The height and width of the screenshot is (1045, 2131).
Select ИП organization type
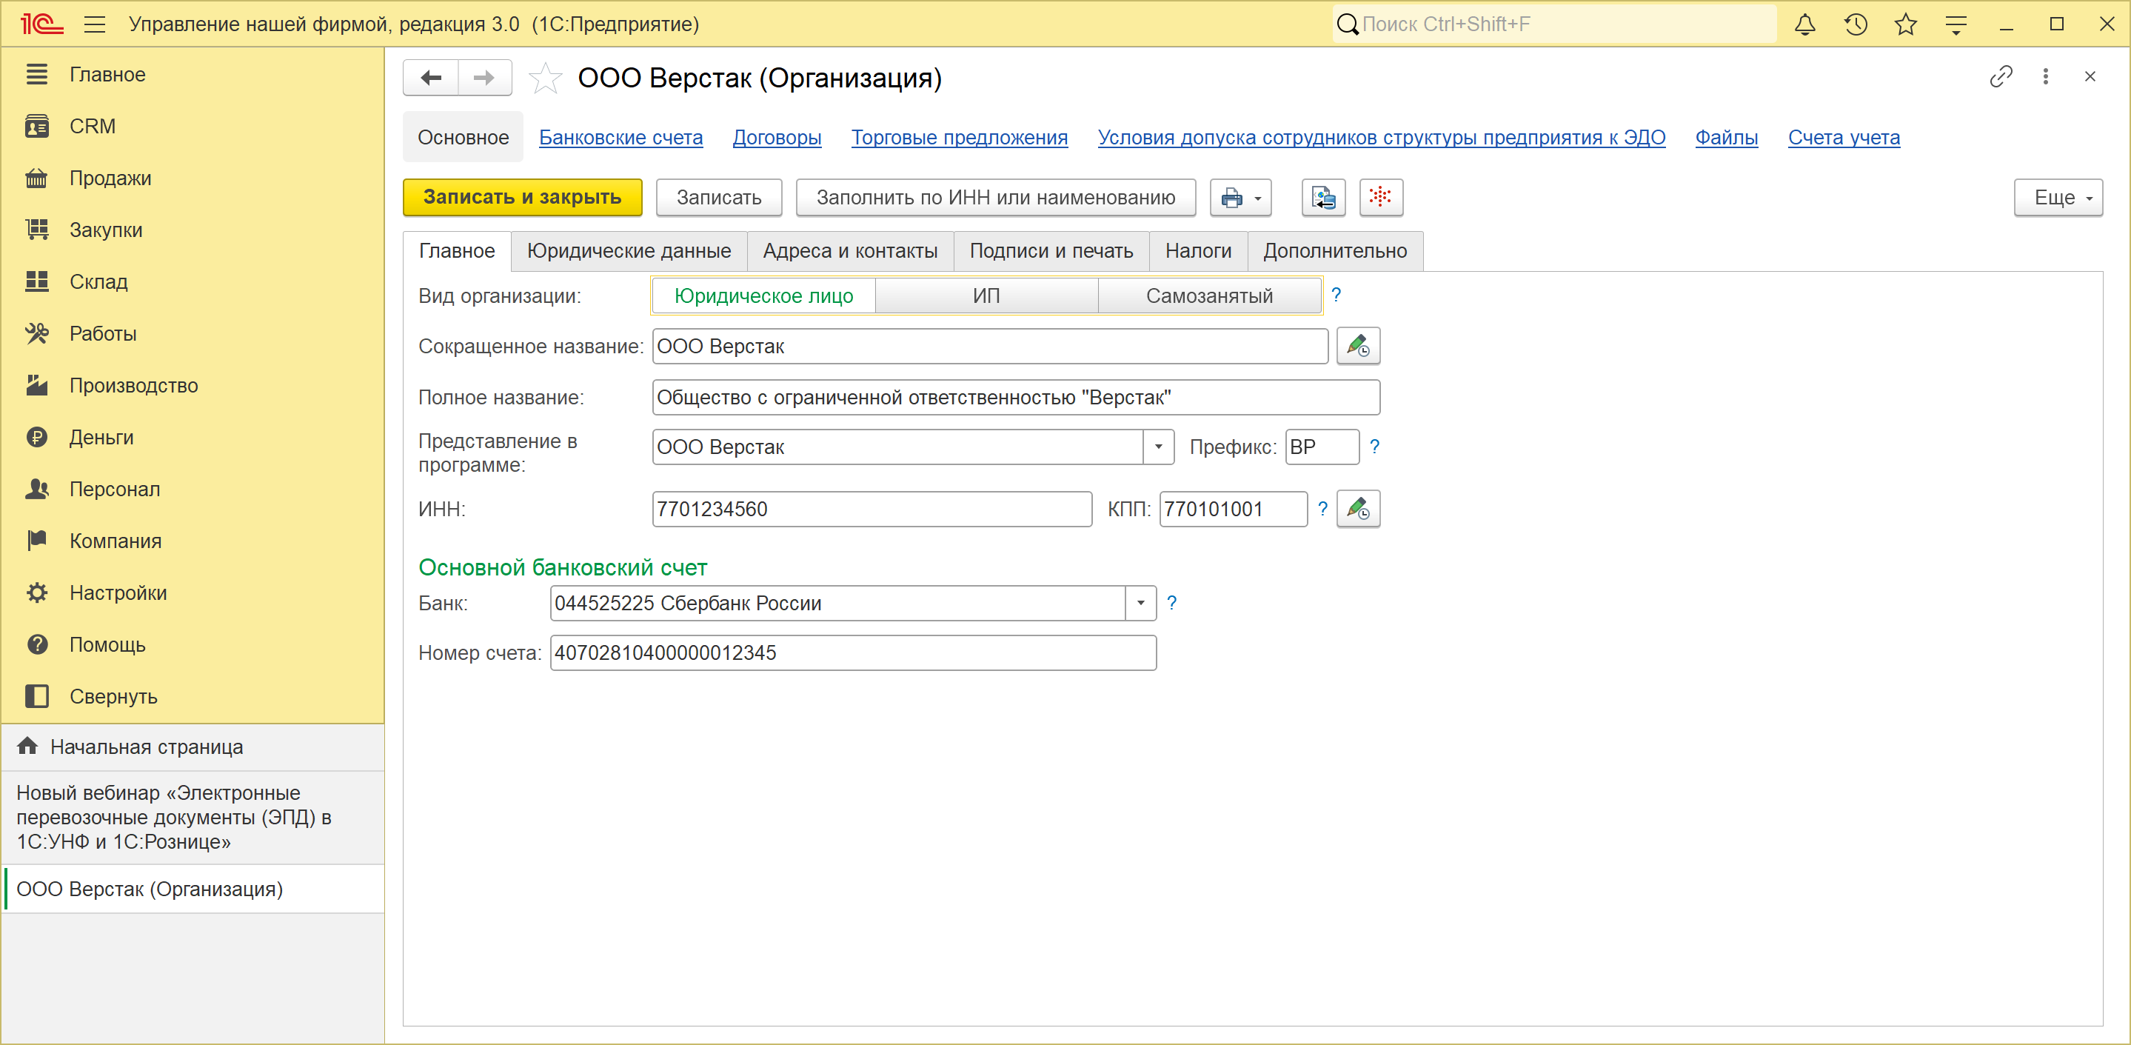(986, 296)
